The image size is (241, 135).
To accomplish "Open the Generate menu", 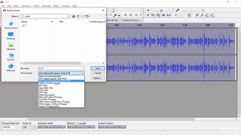I will pyautogui.click(x=46, y=6).
